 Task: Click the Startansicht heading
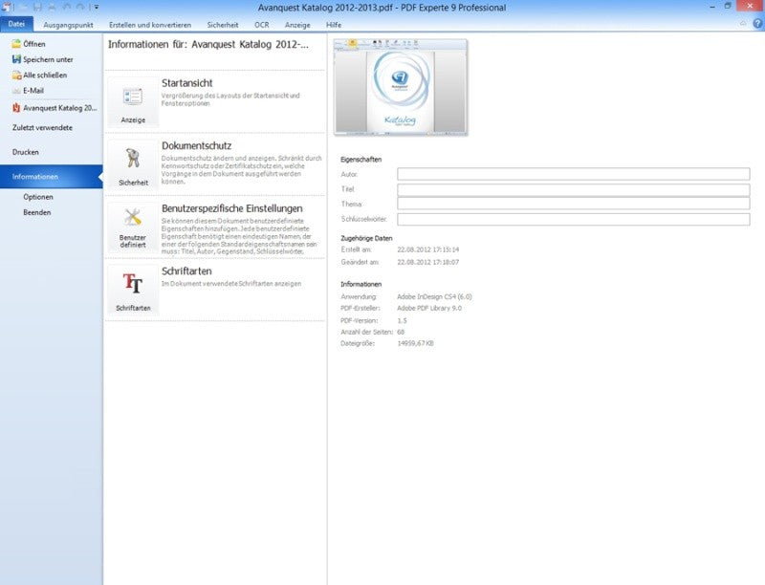186,83
